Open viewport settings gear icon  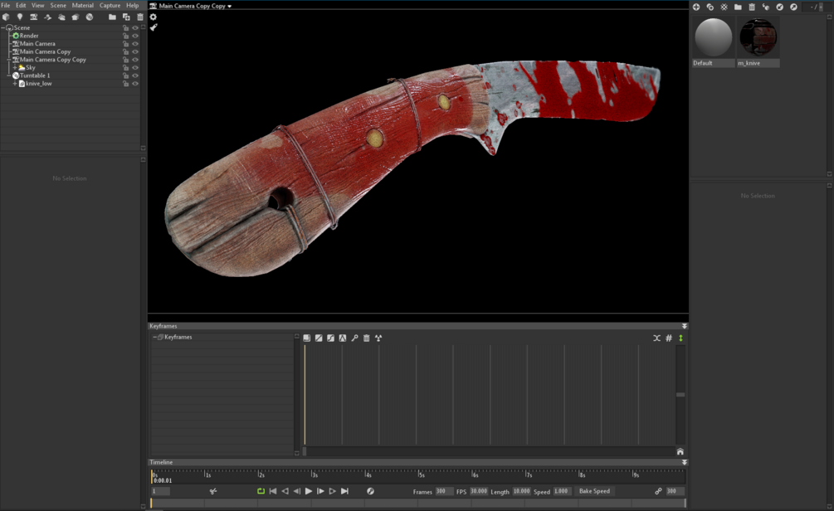[x=154, y=17]
